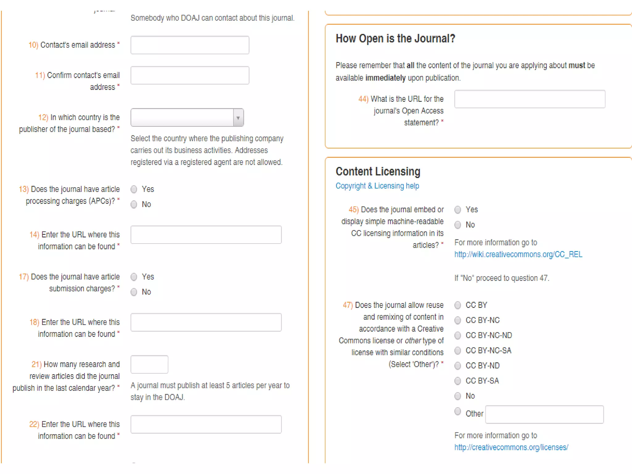Click the Open Access statement URL field
Screen dimensions: 632x474
click(x=530, y=99)
